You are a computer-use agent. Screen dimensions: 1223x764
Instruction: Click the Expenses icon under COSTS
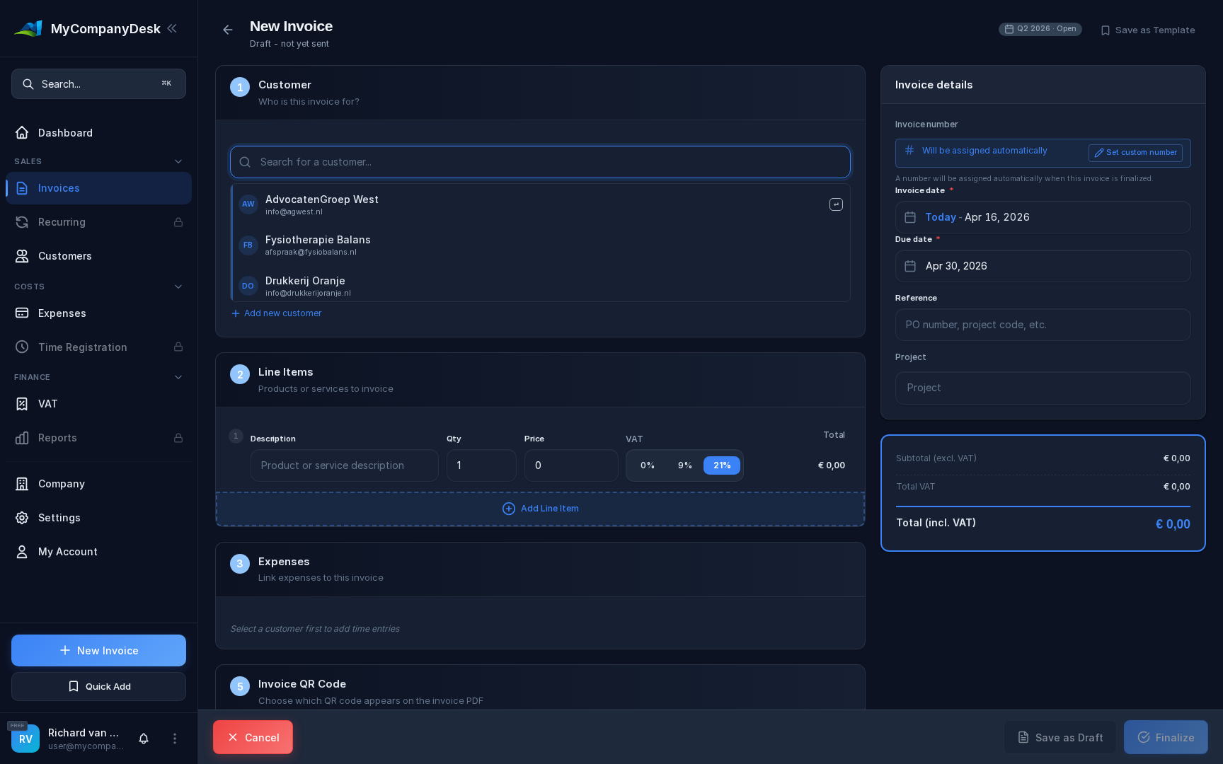click(x=22, y=313)
